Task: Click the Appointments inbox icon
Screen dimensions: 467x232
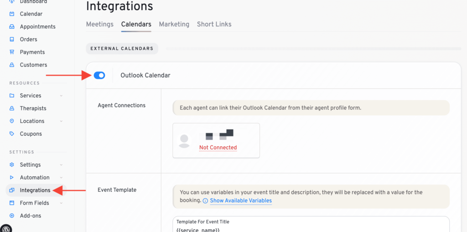Action: [12, 26]
